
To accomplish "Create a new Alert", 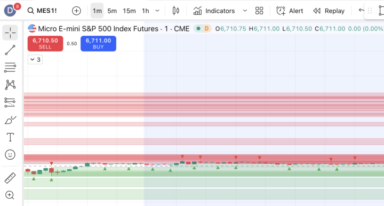I will (290, 11).
